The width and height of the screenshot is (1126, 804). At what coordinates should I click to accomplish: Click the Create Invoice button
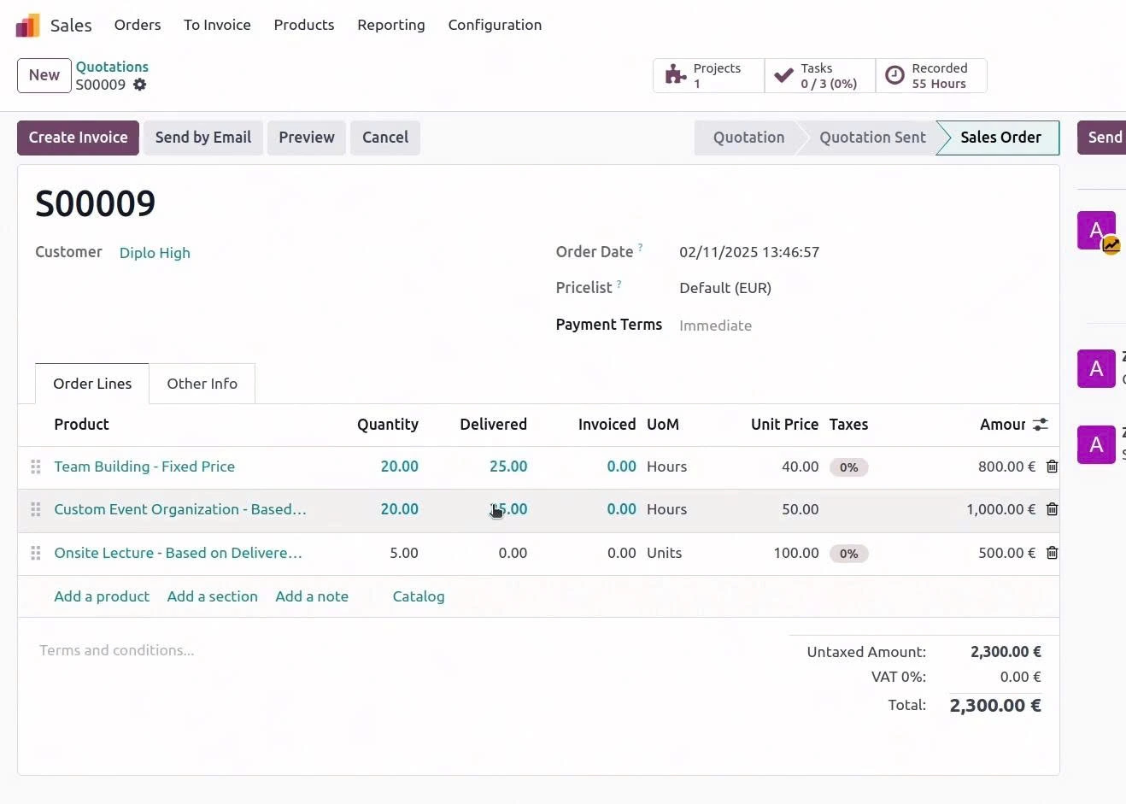[x=77, y=137]
